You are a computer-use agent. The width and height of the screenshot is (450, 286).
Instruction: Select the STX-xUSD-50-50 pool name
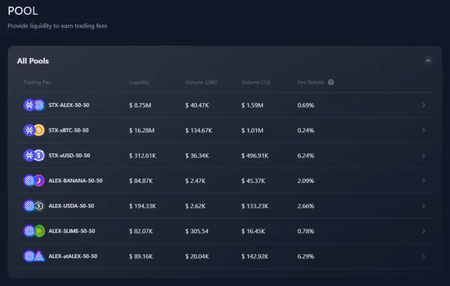69,156
